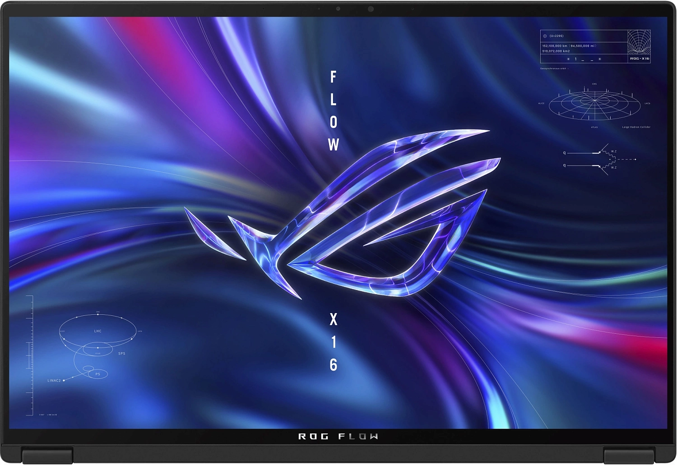Click the LINAC2 marker dot
This screenshot has width=677, height=465.
[64, 381]
